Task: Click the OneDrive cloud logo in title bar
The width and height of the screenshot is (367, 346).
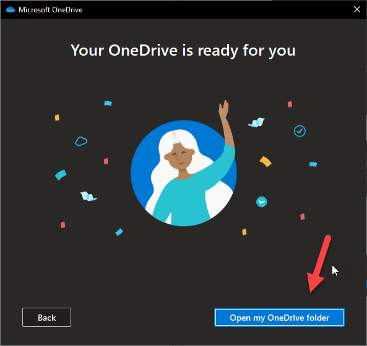Action: pos(11,10)
